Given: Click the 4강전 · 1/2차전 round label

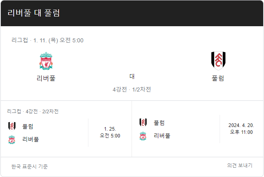Looking at the screenshot, I should (x=132, y=90).
